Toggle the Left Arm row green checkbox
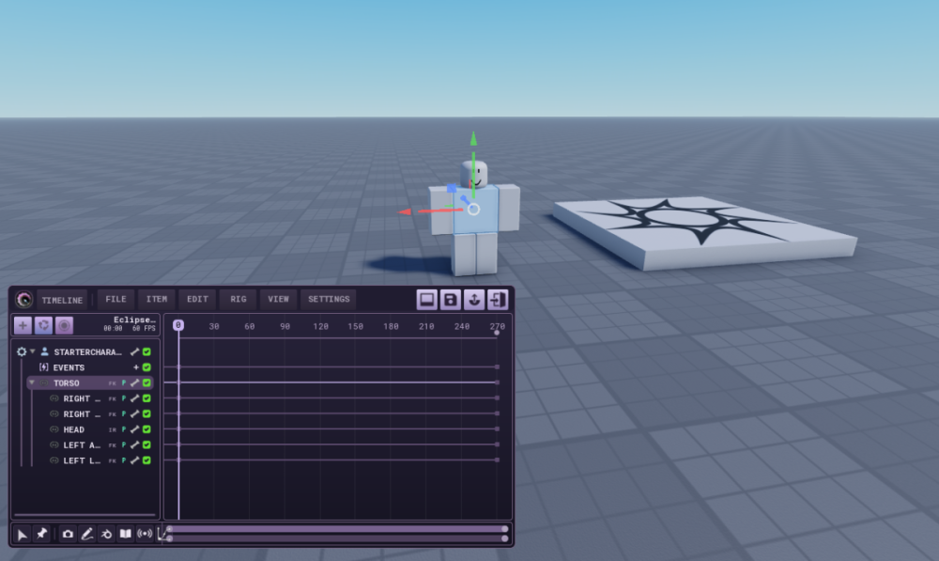Viewport: 939px width, 561px height. click(146, 444)
